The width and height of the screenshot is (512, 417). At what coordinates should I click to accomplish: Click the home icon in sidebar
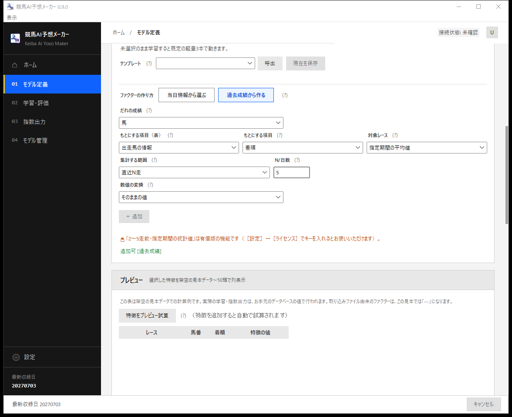pos(15,65)
